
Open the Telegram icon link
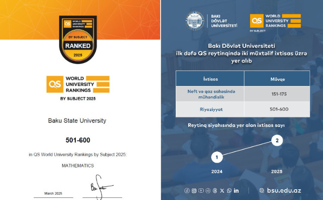tap(208, 191)
